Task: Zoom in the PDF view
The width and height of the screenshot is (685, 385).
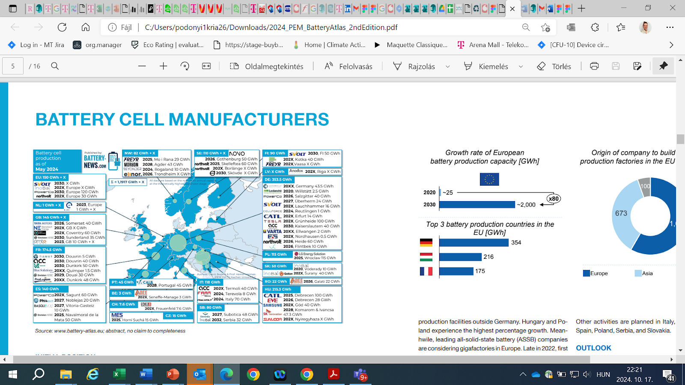Action: coord(163,66)
